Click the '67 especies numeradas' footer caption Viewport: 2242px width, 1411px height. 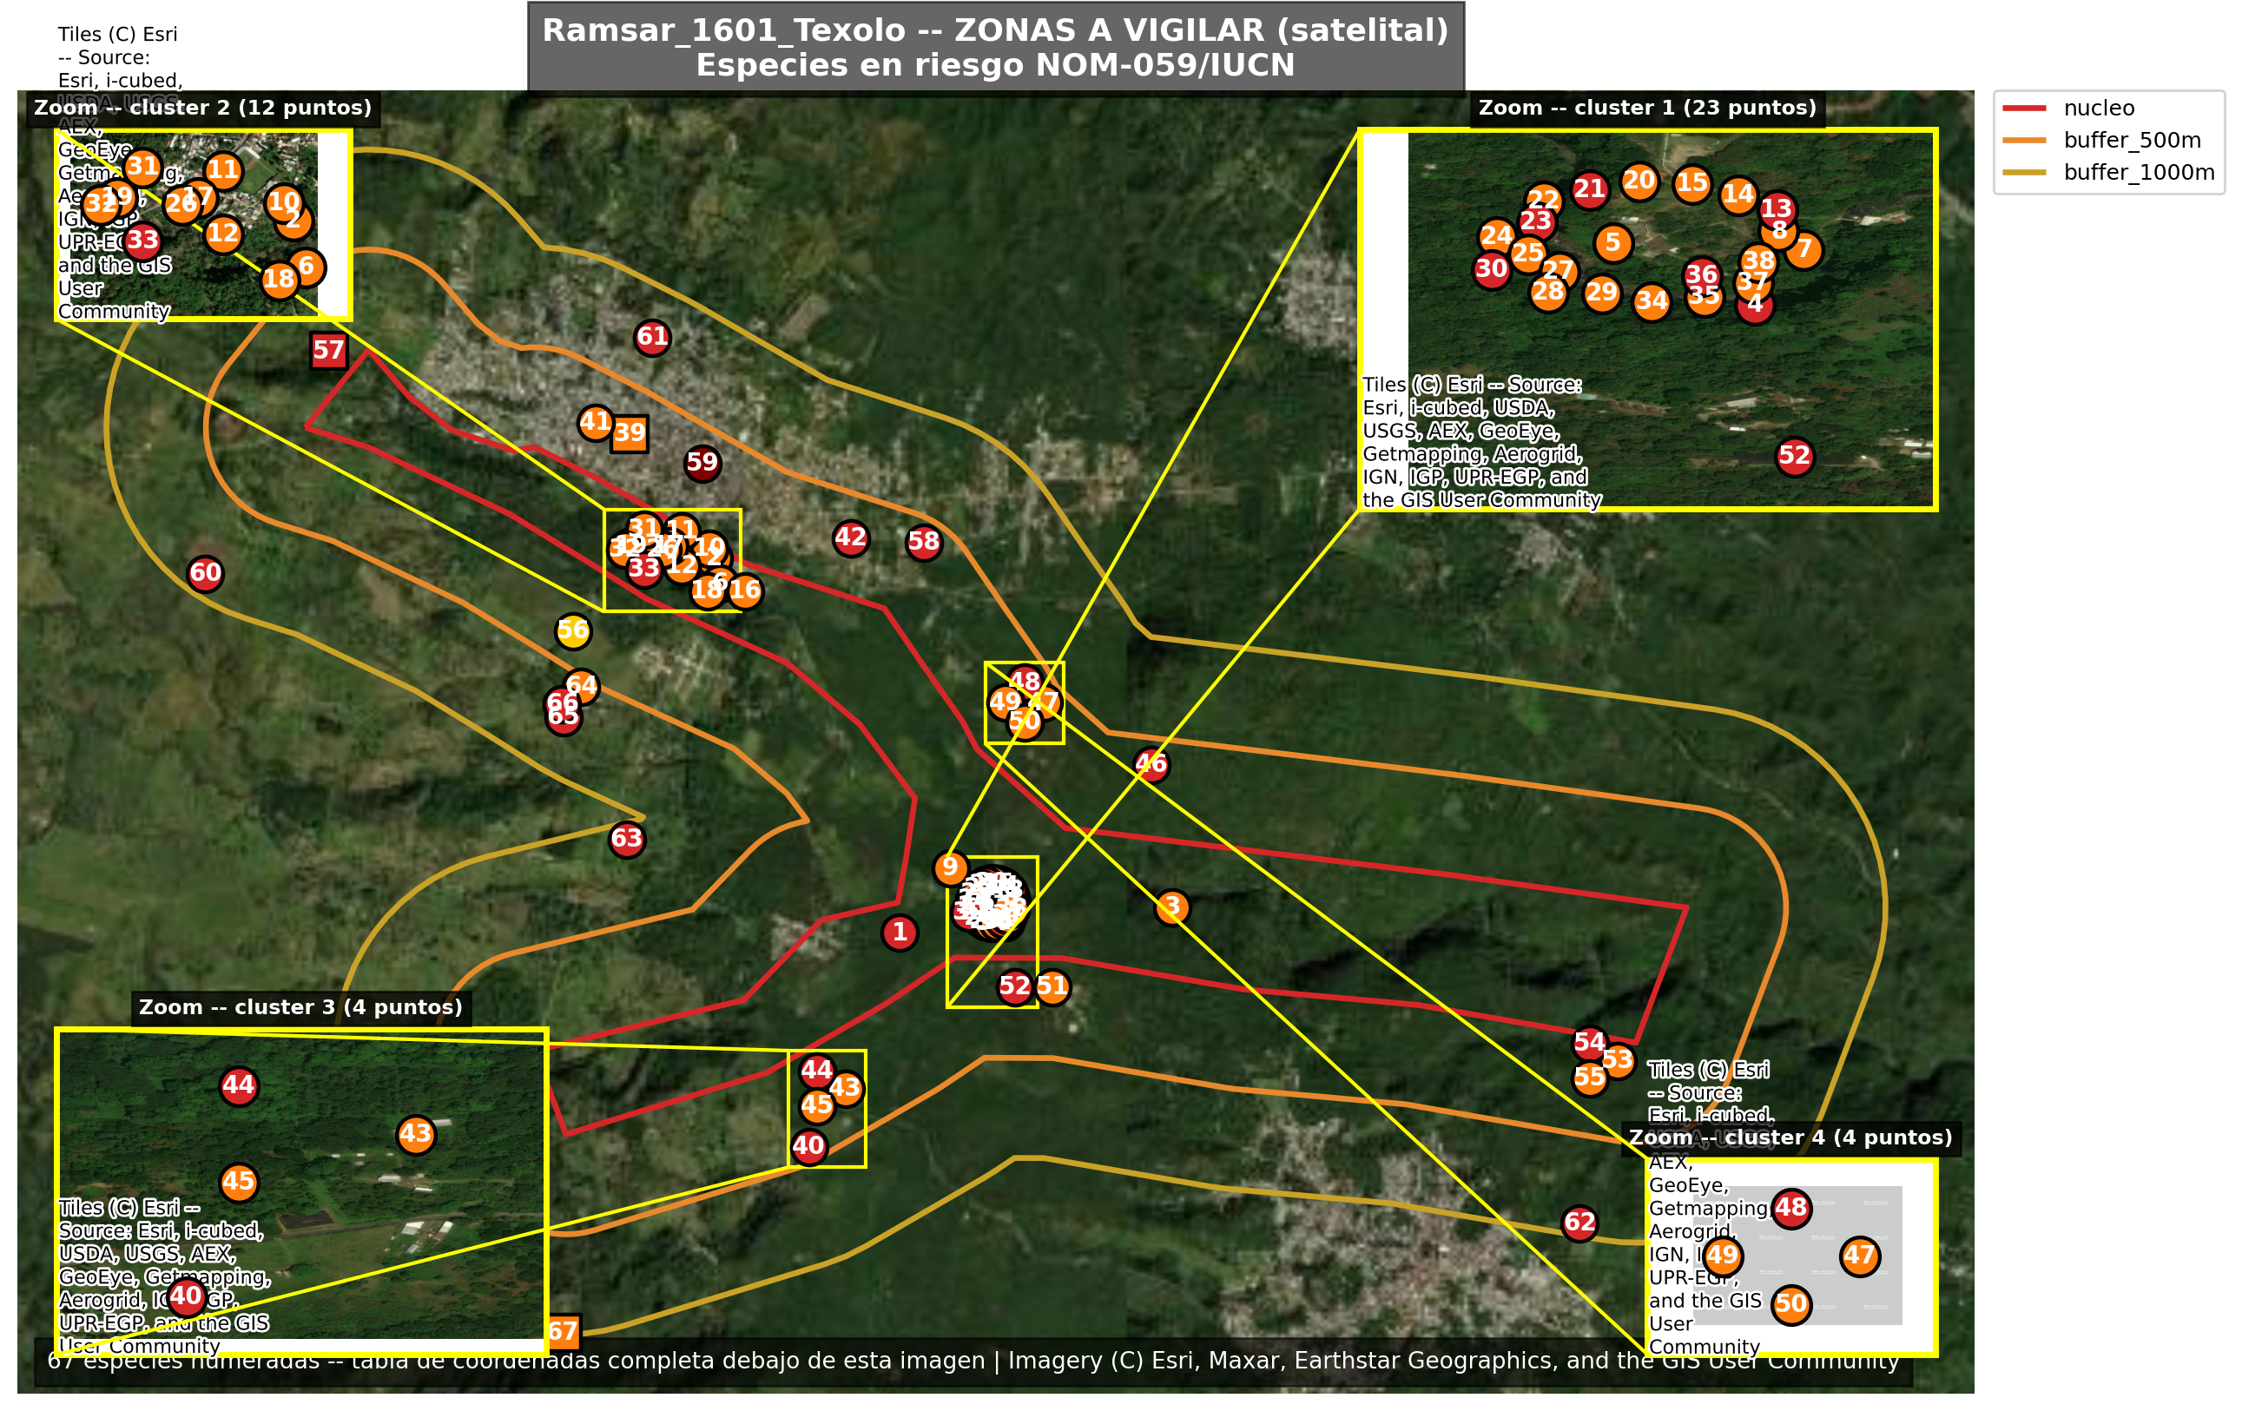(x=973, y=1362)
